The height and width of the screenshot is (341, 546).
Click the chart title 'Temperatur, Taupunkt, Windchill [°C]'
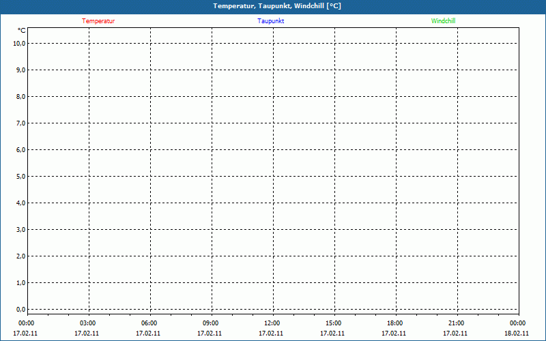point(277,6)
